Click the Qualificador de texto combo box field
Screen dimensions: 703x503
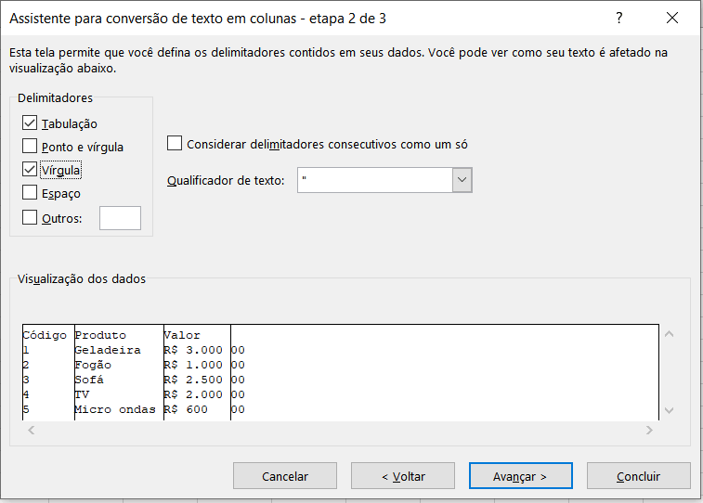point(374,180)
